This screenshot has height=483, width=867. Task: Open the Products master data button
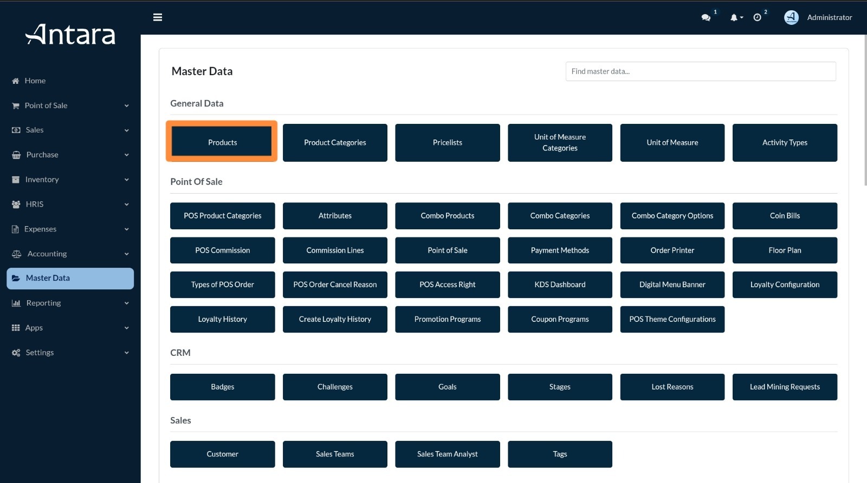(x=222, y=142)
